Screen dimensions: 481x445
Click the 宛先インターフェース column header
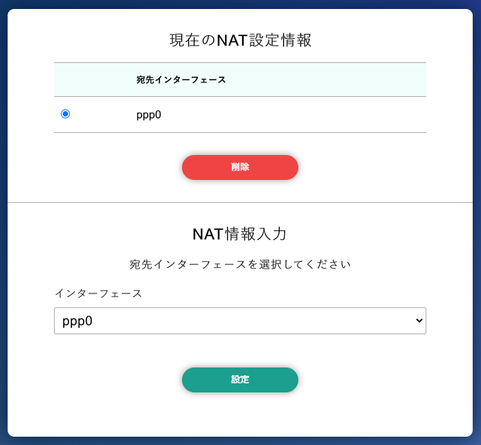(181, 80)
